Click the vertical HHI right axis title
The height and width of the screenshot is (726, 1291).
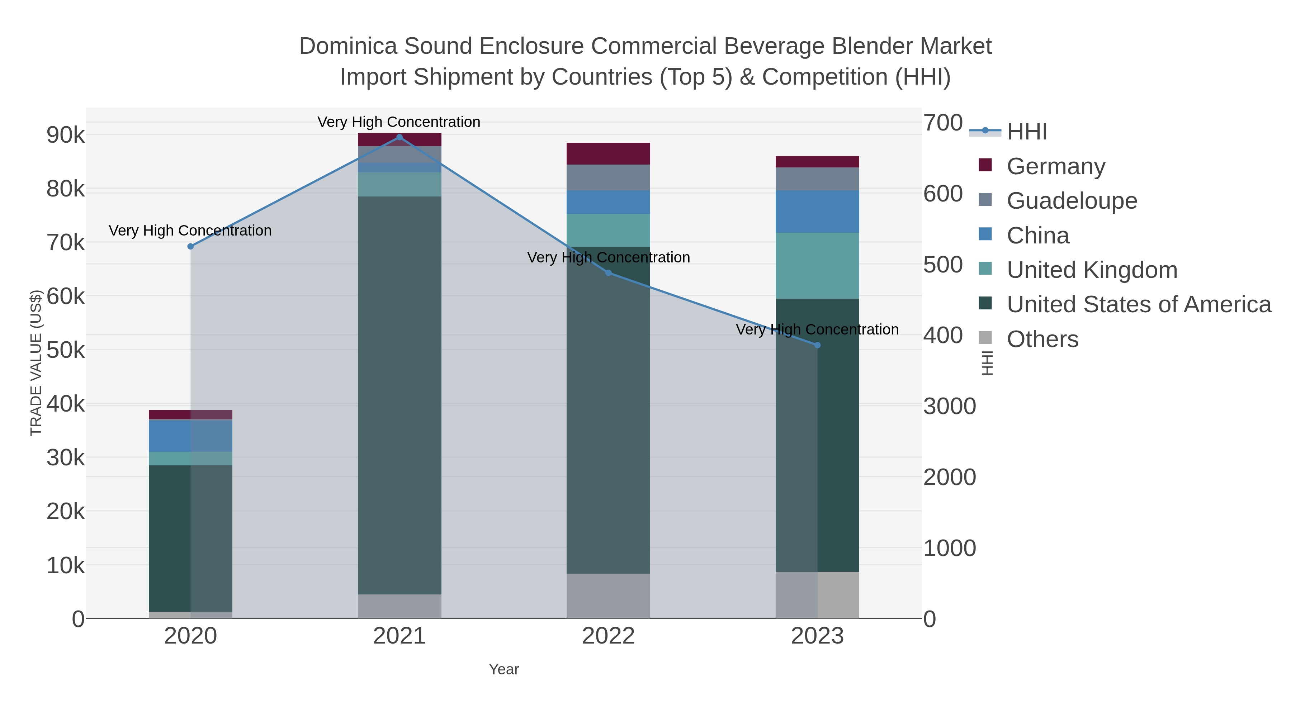[987, 363]
